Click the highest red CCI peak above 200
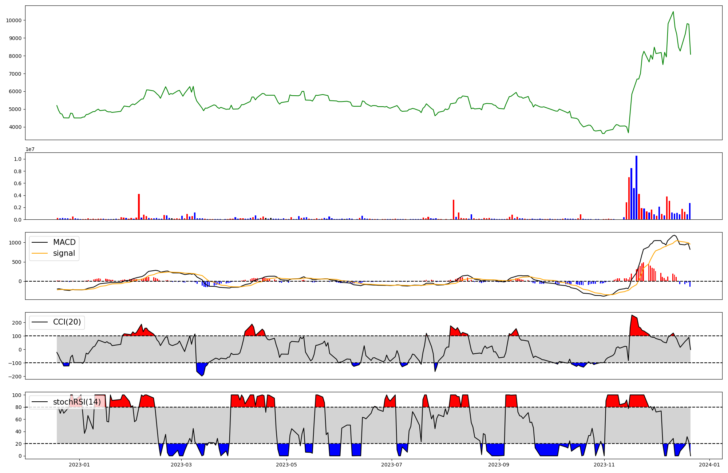The image size is (728, 473). [632, 316]
